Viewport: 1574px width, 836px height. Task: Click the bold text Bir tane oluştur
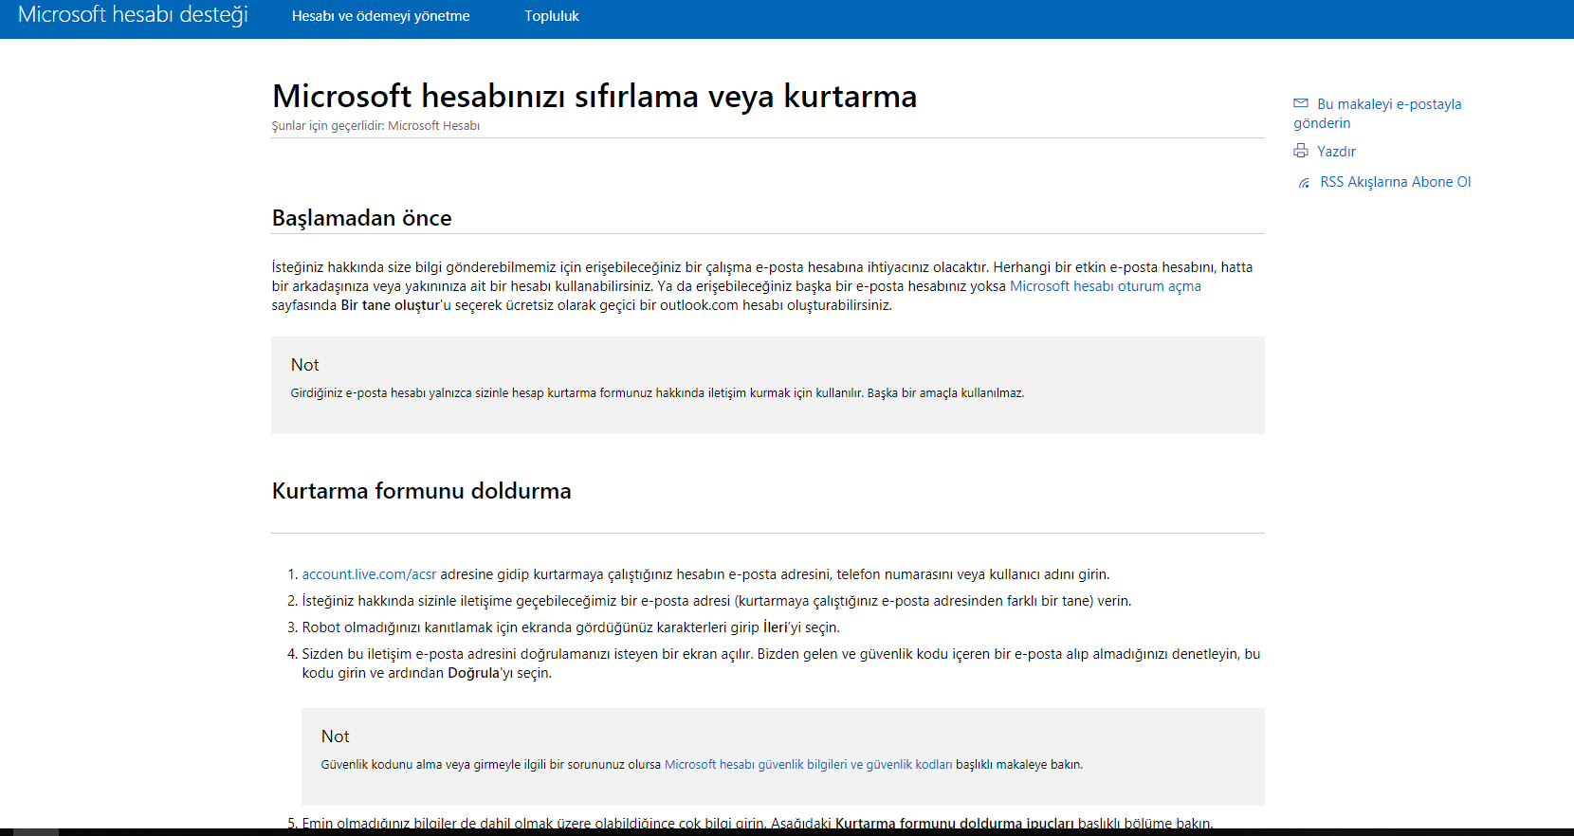[391, 305]
